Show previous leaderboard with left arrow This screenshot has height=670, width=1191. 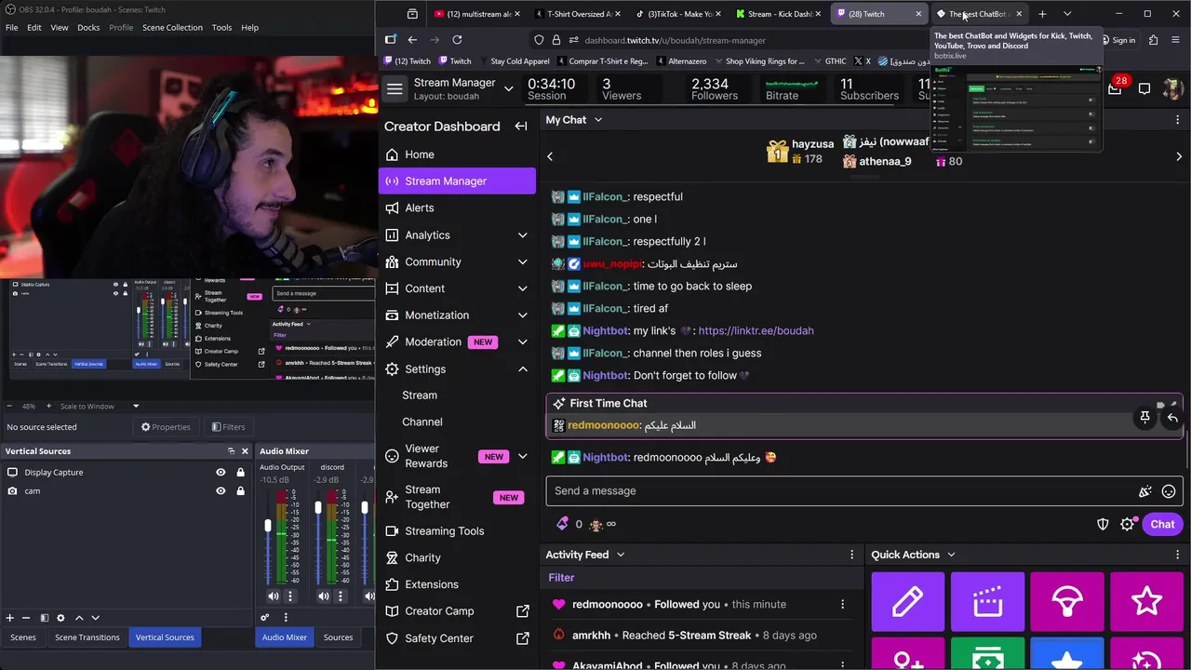pyautogui.click(x=550, y=156)
